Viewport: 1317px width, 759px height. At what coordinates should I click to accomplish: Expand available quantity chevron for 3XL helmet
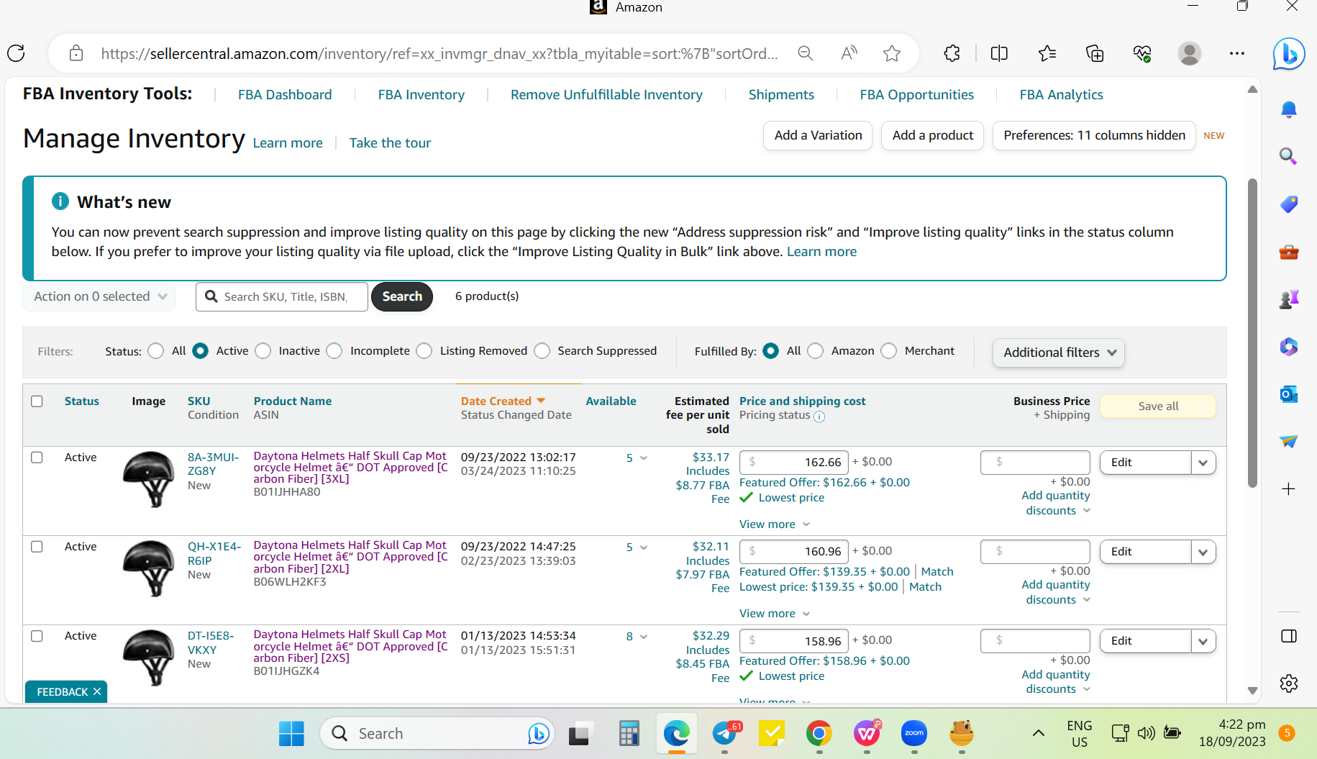click(644, 458)
